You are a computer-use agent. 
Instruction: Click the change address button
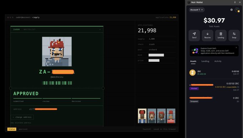click(x=22, y=117)
